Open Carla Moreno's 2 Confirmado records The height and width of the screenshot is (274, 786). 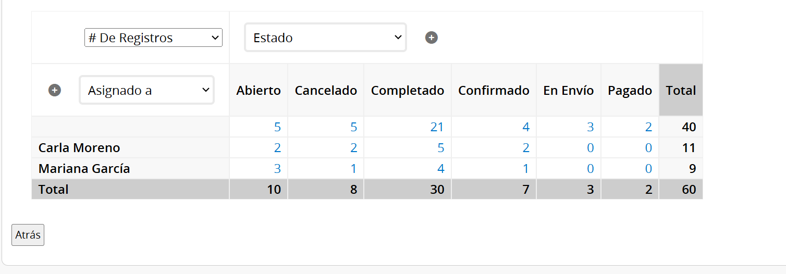click(526, 148)
